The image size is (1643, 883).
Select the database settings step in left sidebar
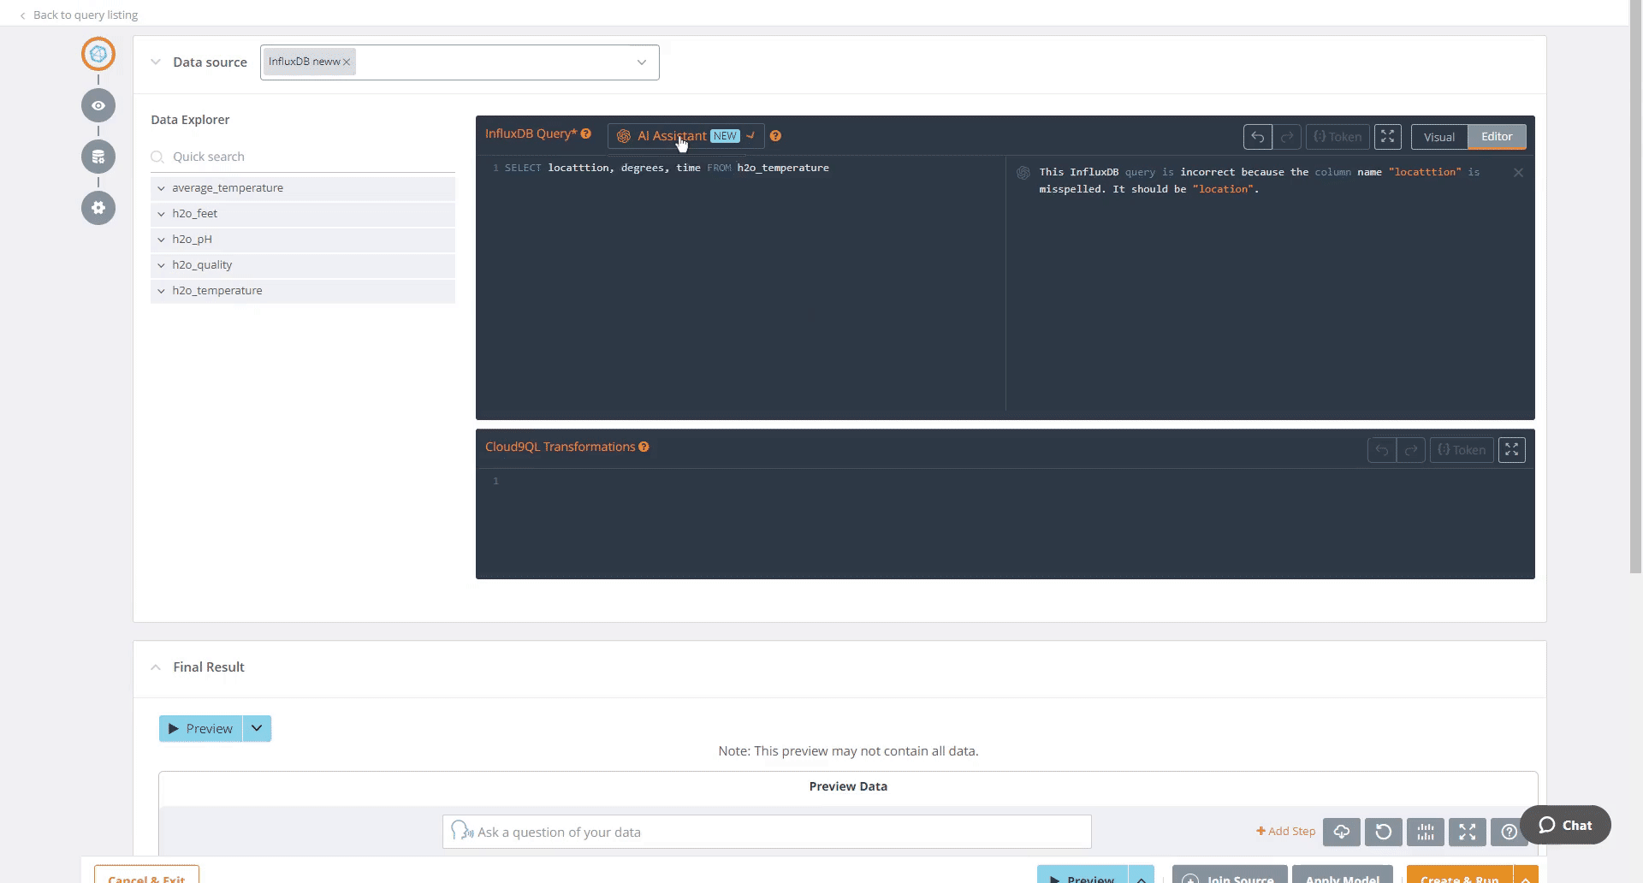pyautogui.click(x=98, y=157)
